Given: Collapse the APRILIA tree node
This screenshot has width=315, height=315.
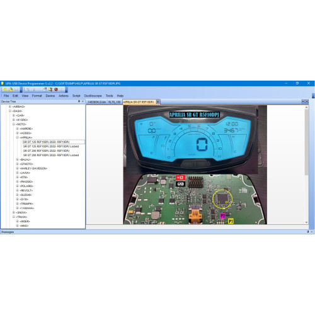Looking at the screenshot, I should coord(18,137).
